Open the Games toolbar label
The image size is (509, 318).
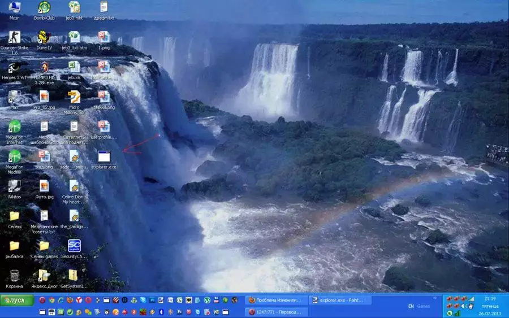[423, 306]
